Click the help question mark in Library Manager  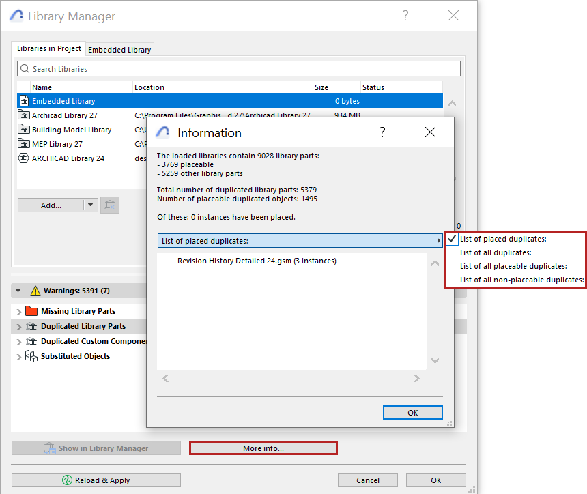405,16
